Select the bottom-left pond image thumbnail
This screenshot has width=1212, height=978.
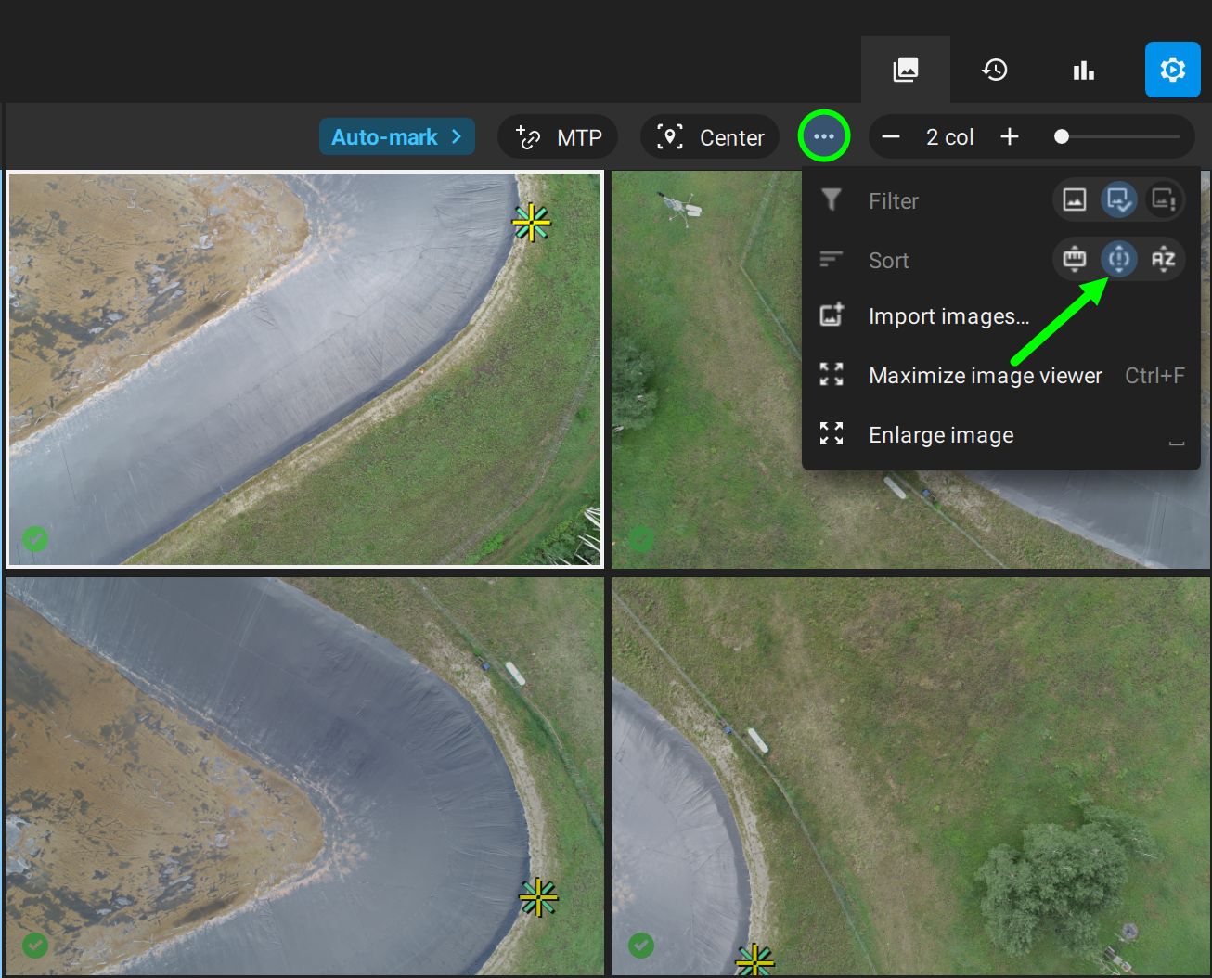304,776
